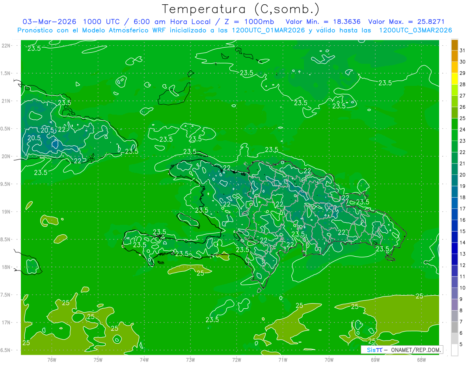The image size is (473, 365).
Task: Click longitude axis label 71W
Action: pos(283,359)
